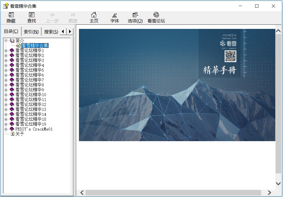This screenshot has width=283, height=197.
Task: Select the 看雪论坛精华8 tree item
Action: coord(30,85)
